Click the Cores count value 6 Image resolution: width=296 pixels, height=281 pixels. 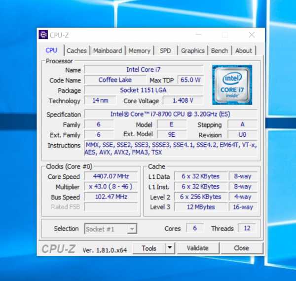tap(195, 228)
